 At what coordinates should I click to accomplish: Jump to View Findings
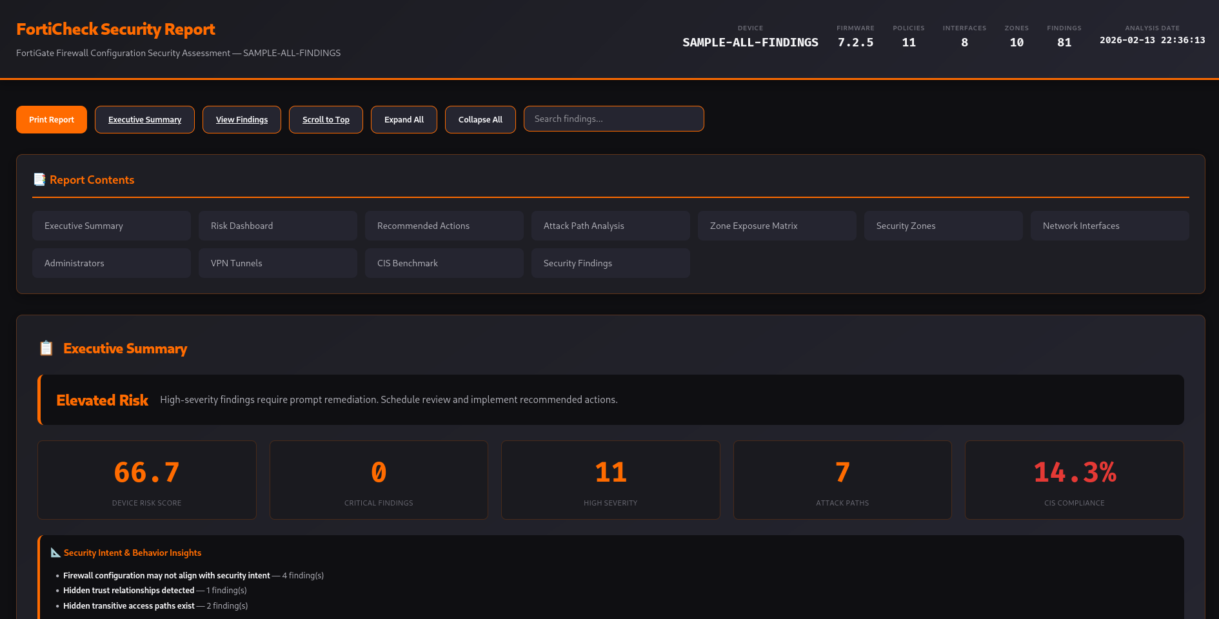(x=242, y=120)
